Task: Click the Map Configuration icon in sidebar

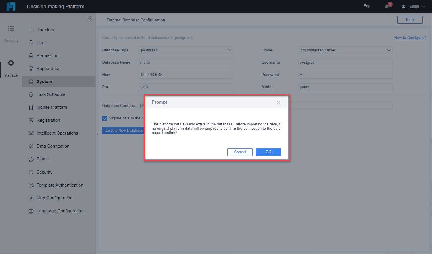Action: 31,198
